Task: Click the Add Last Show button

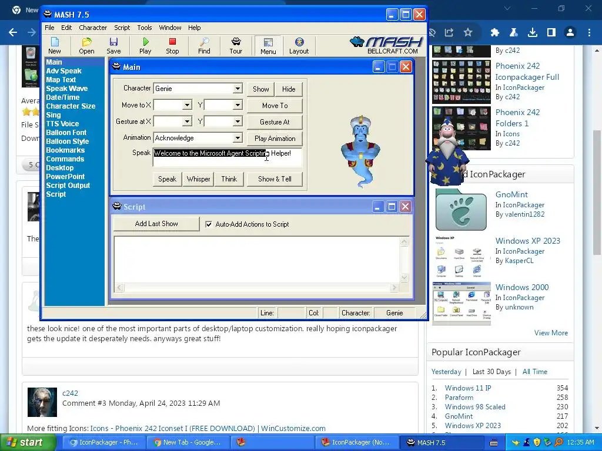Action: tap(156, 224)
